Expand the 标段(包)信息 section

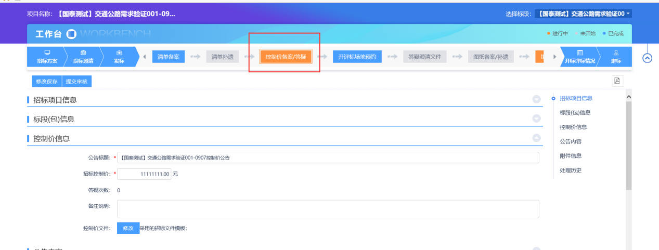pyautogui.click(x=536, y=119)
